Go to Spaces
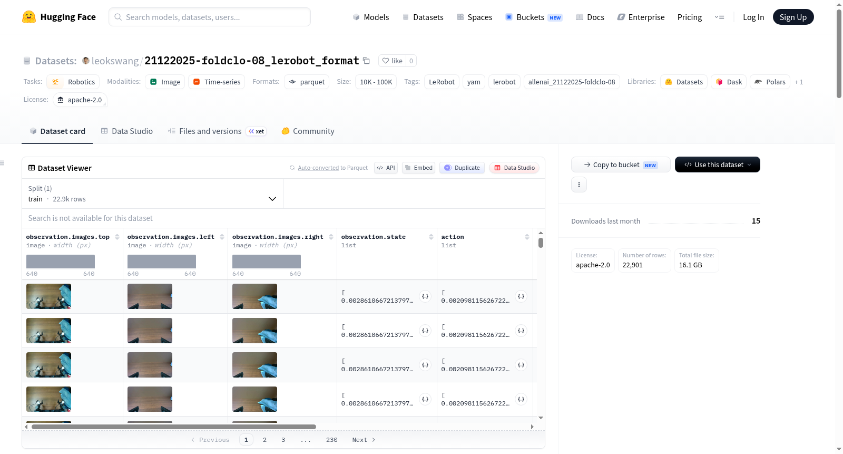The width and height of the screenshot is (843, 454). (474, 17)
